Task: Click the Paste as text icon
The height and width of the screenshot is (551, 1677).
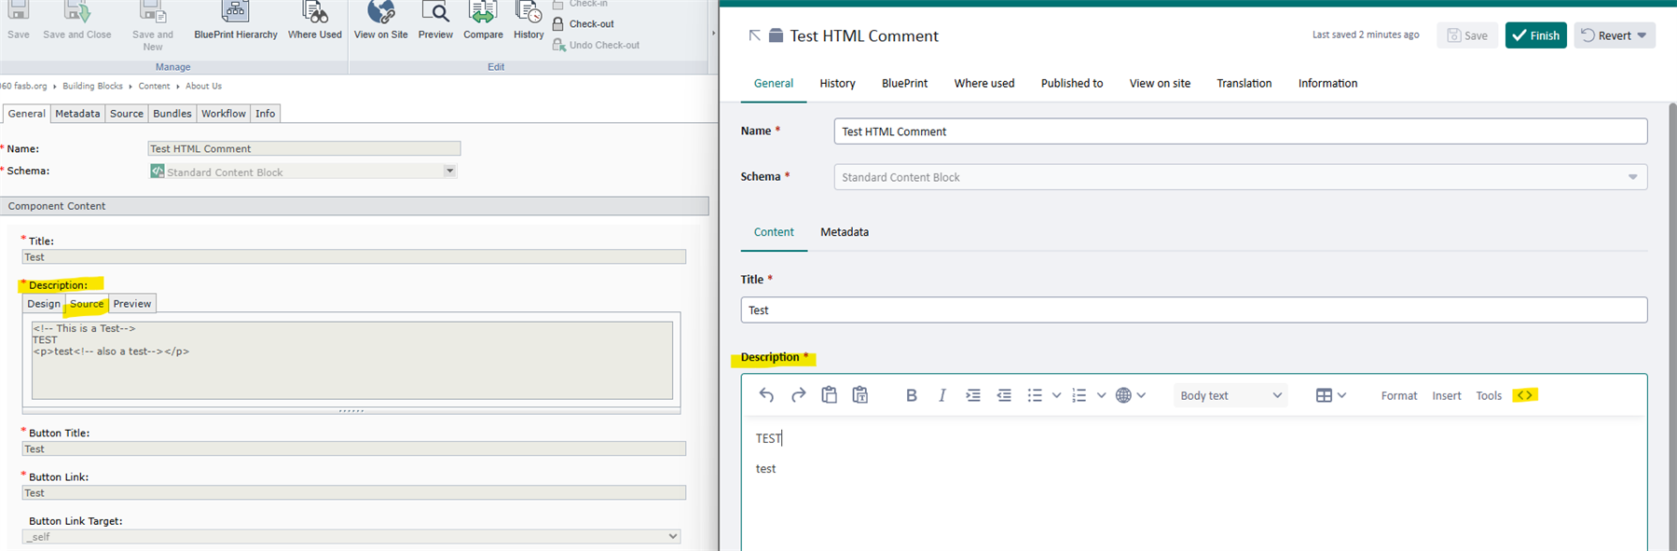Action: (860, 395)
